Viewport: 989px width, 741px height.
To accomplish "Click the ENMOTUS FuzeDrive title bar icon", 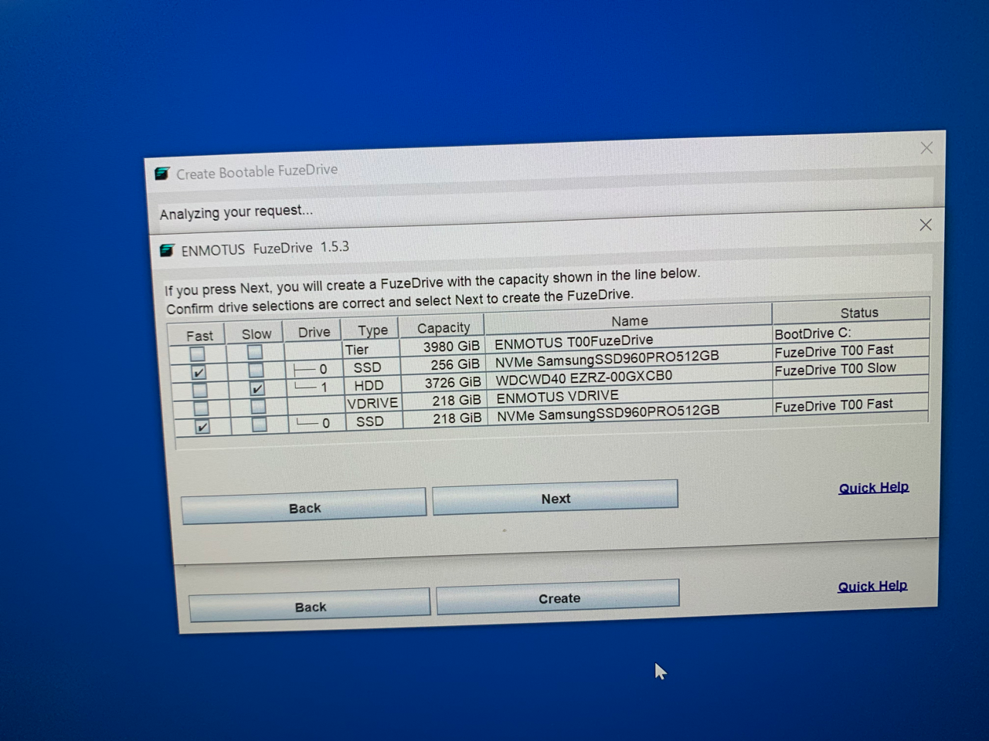I will 167,250.
